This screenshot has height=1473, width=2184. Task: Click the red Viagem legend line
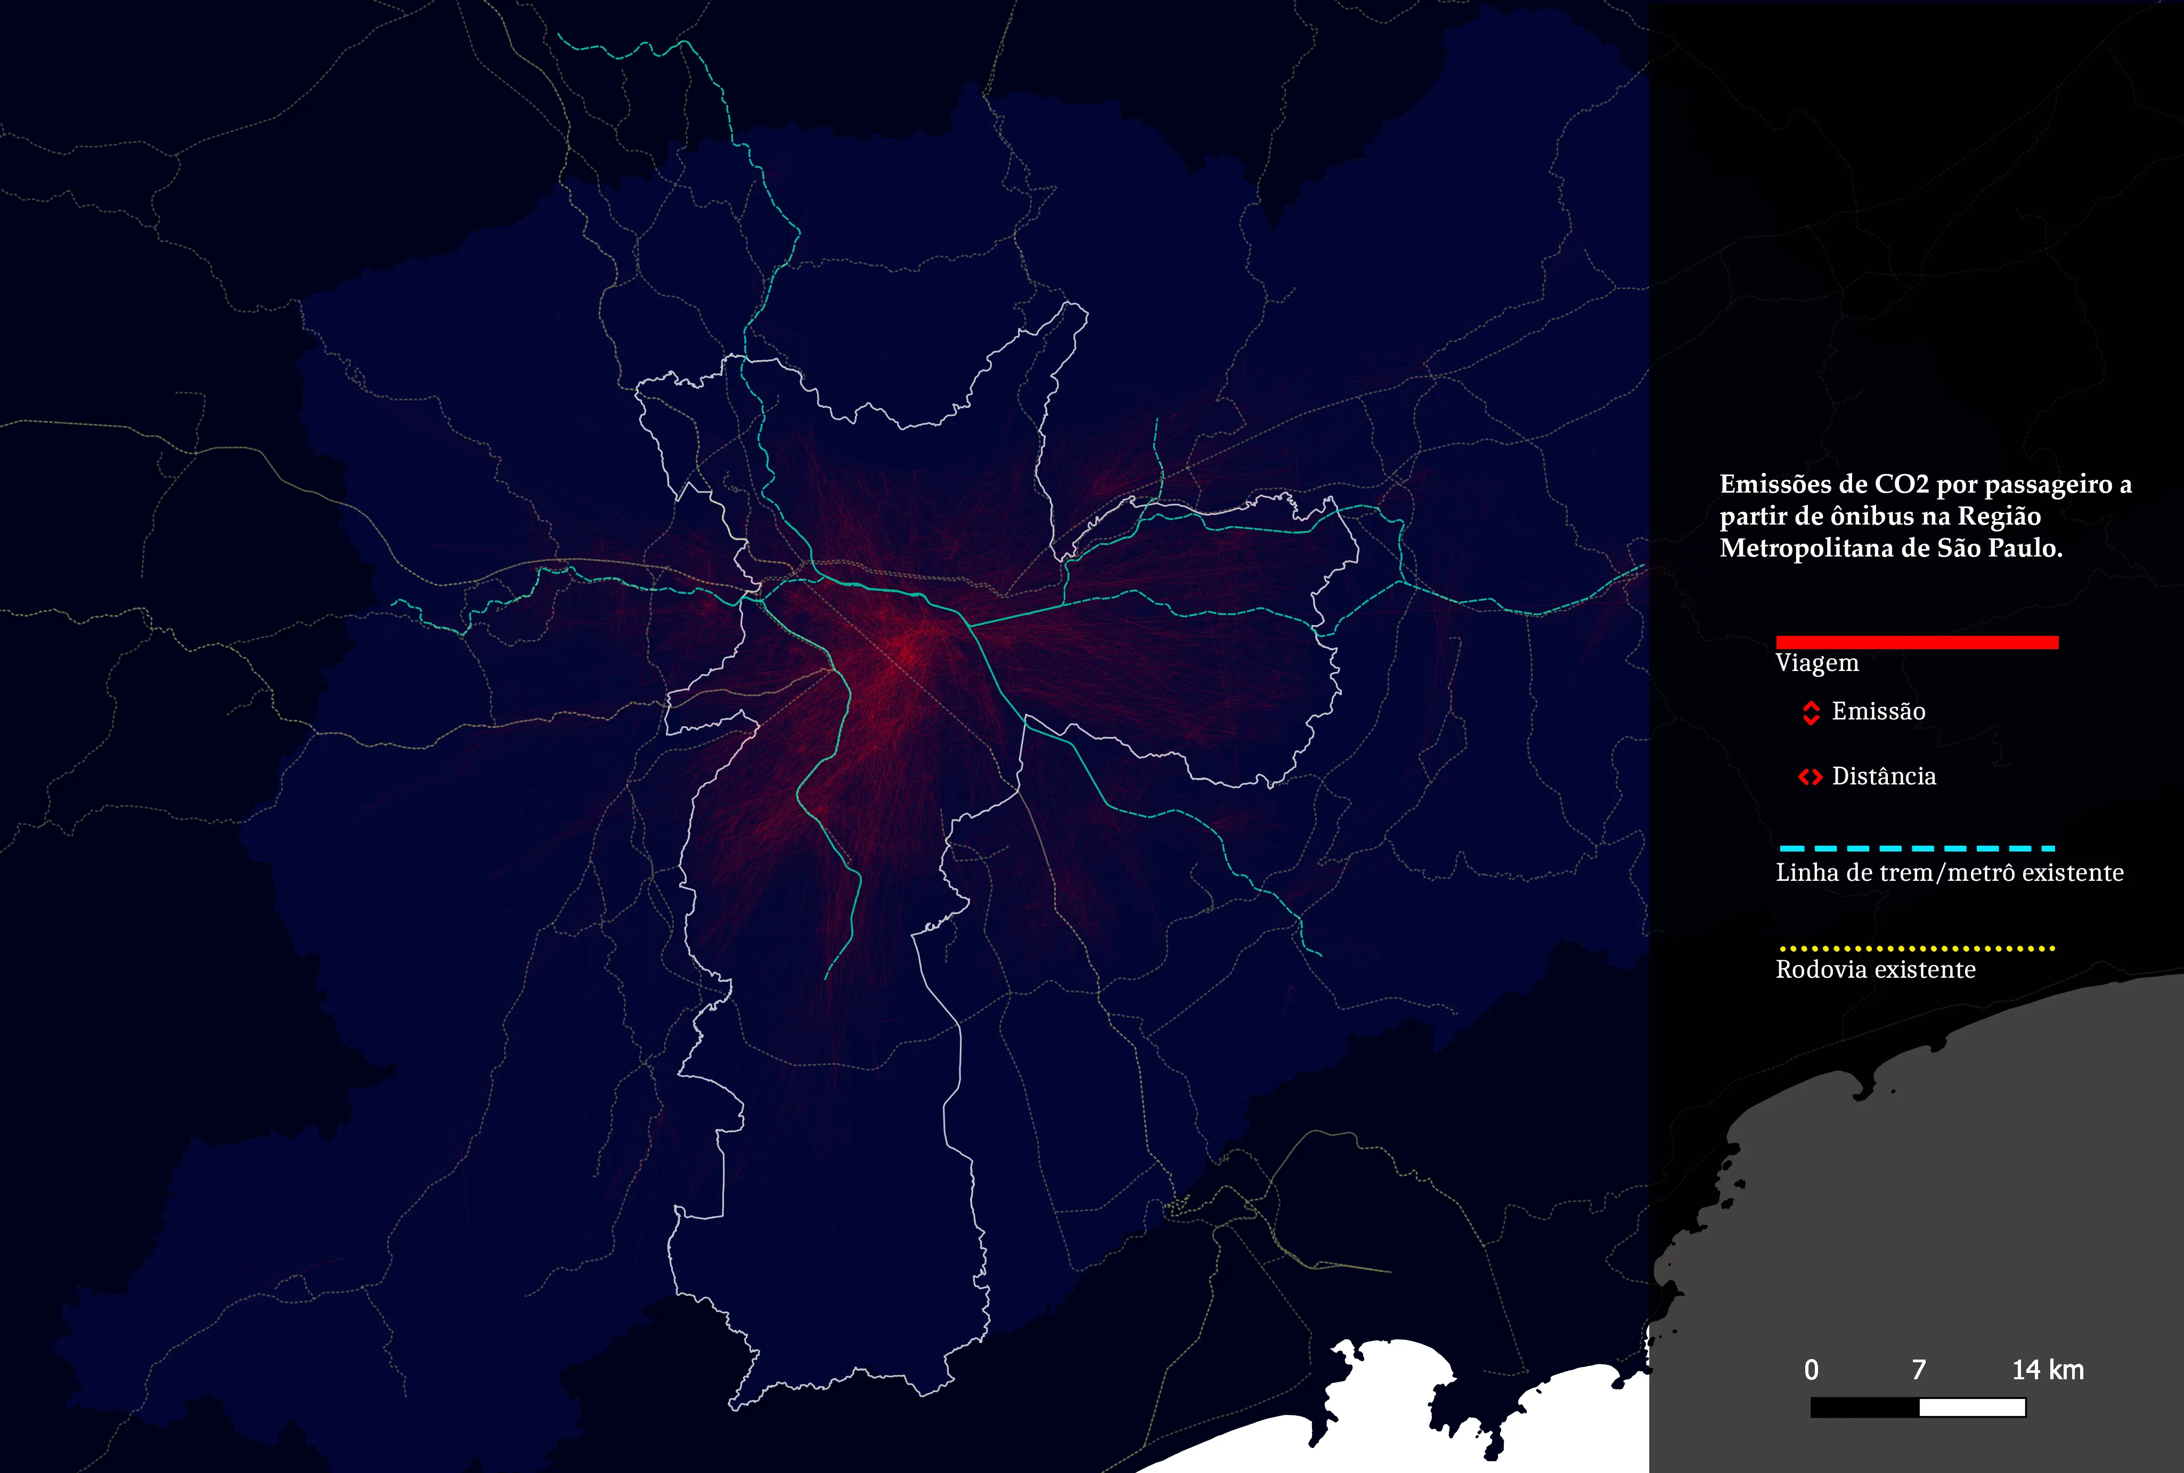tap(1917, 643)
